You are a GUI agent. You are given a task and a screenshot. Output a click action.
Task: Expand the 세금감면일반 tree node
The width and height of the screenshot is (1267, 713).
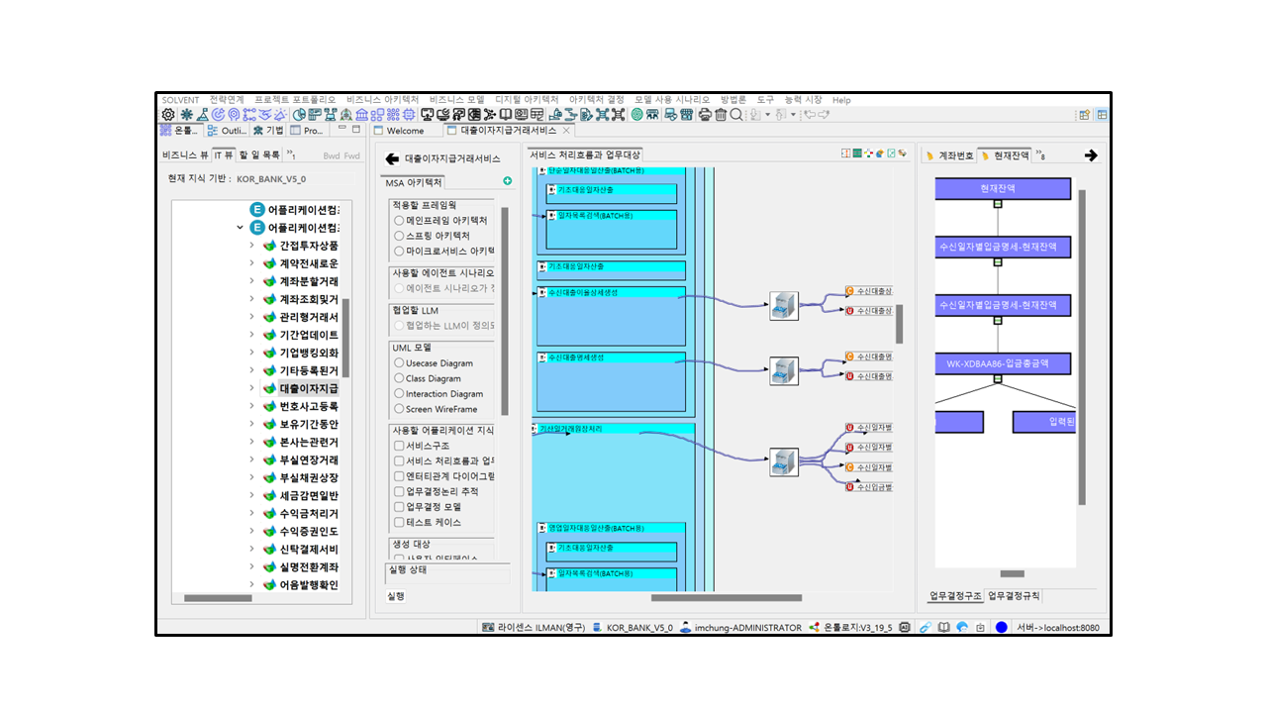coord(252,495)
